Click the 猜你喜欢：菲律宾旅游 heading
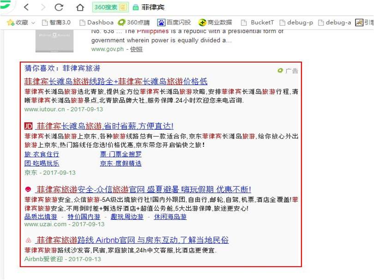374x280 pixels. 62,68
